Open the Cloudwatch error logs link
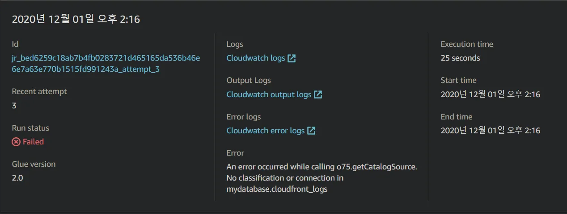Image resolution: width=567 pixels, height=214 pixels. (x=265, y=131)
